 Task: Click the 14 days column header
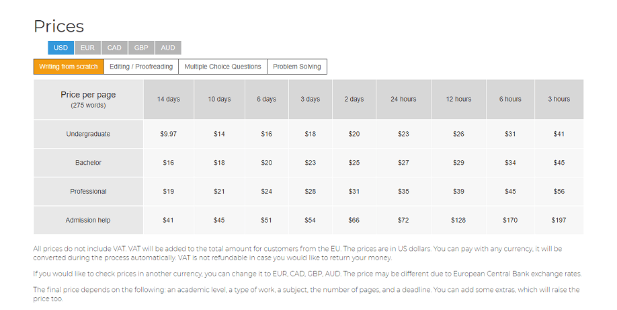(x=169, y=100)
